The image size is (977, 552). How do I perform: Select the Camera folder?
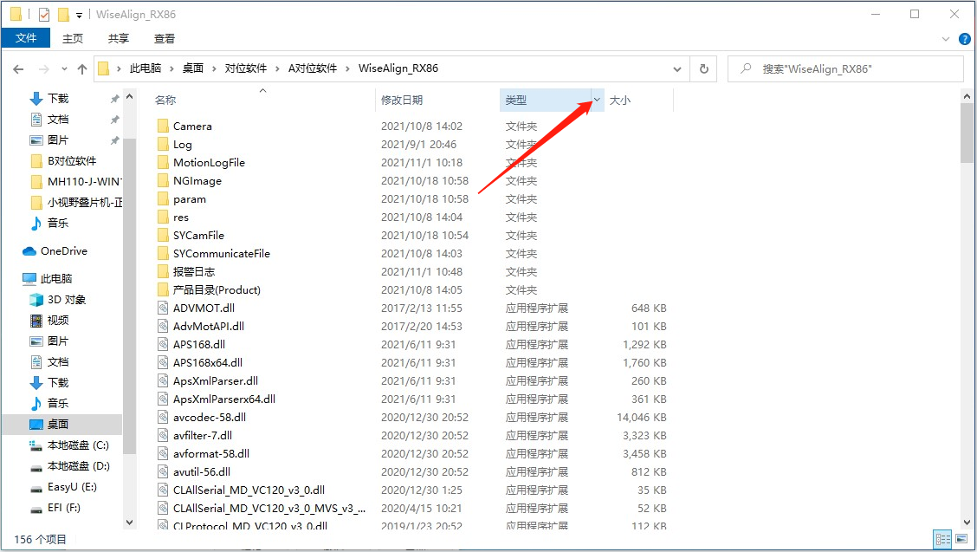pyautogui.click(x=192, y=127)
